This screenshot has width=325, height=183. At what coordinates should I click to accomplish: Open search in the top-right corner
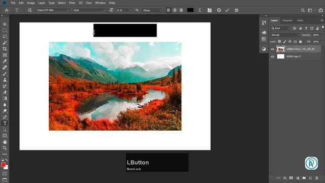point(303,10)
